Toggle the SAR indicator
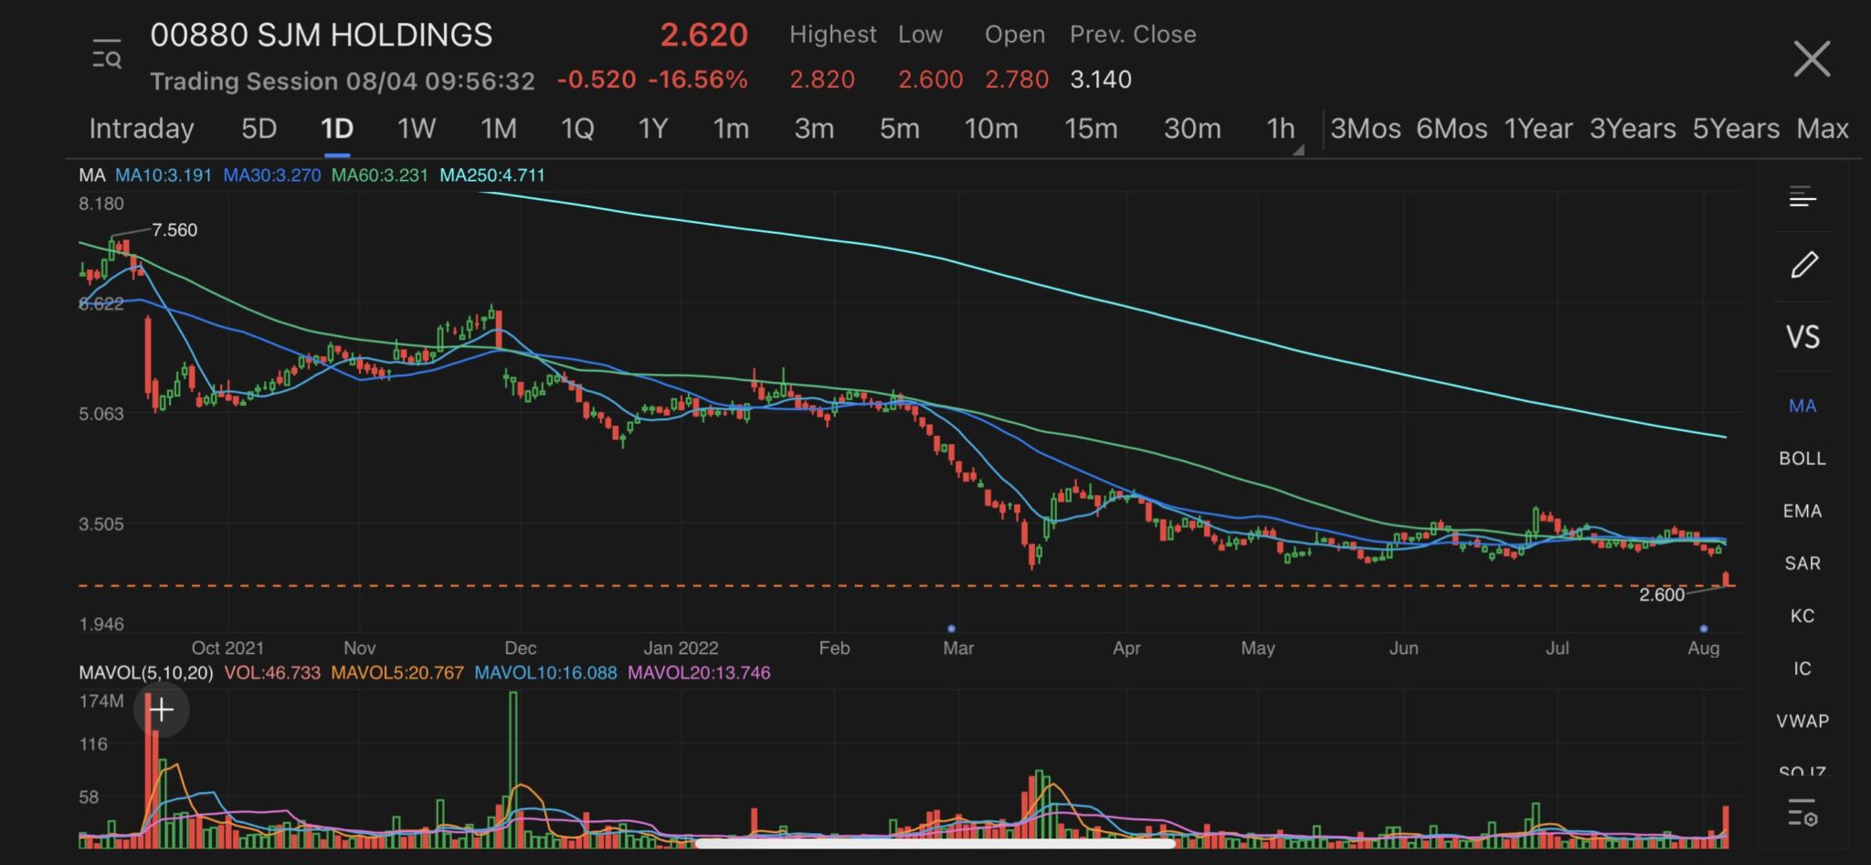1871x865 pixels. click(x=1802, y=564)
